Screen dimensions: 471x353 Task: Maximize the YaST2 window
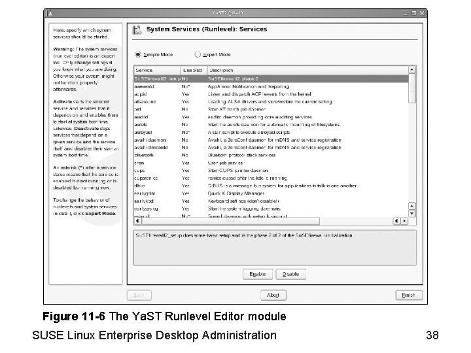(x=413, y=13)
